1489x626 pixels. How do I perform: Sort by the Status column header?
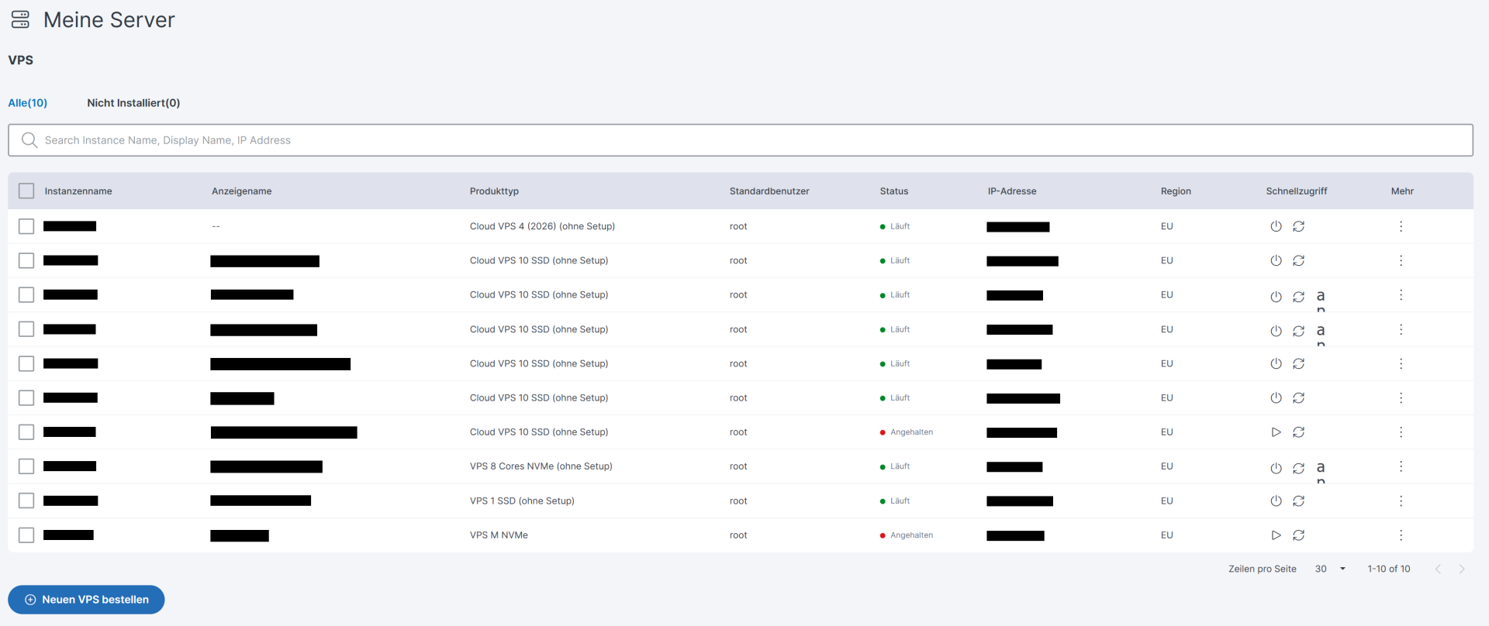(894, 191)
